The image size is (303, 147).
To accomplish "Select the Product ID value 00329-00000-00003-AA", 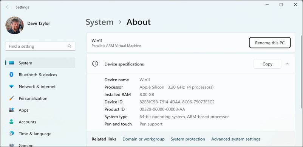I will point(162,109).
